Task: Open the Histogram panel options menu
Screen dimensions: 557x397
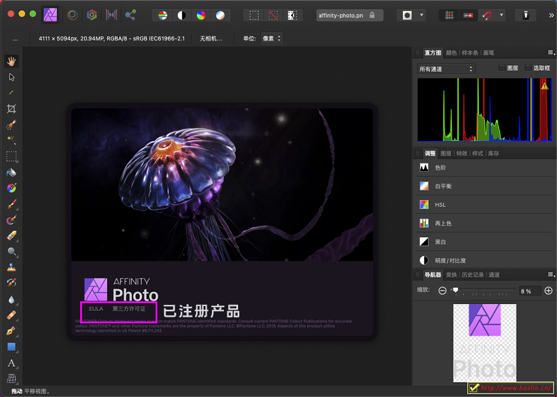Action: 550,52
